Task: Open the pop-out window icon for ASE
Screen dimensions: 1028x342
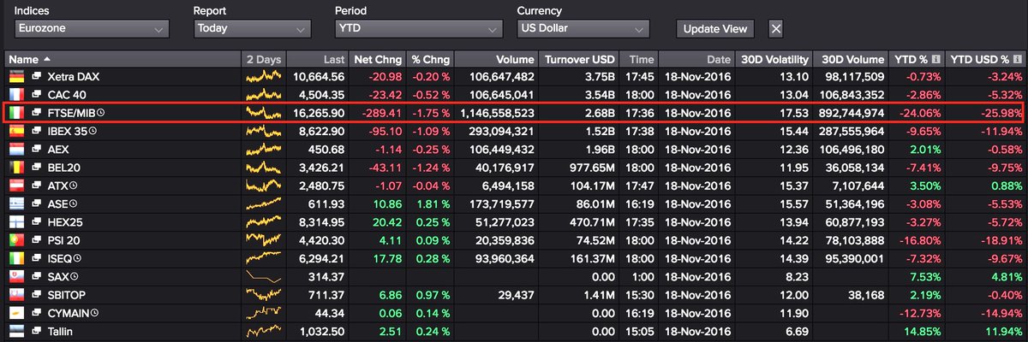Action: 37,203
